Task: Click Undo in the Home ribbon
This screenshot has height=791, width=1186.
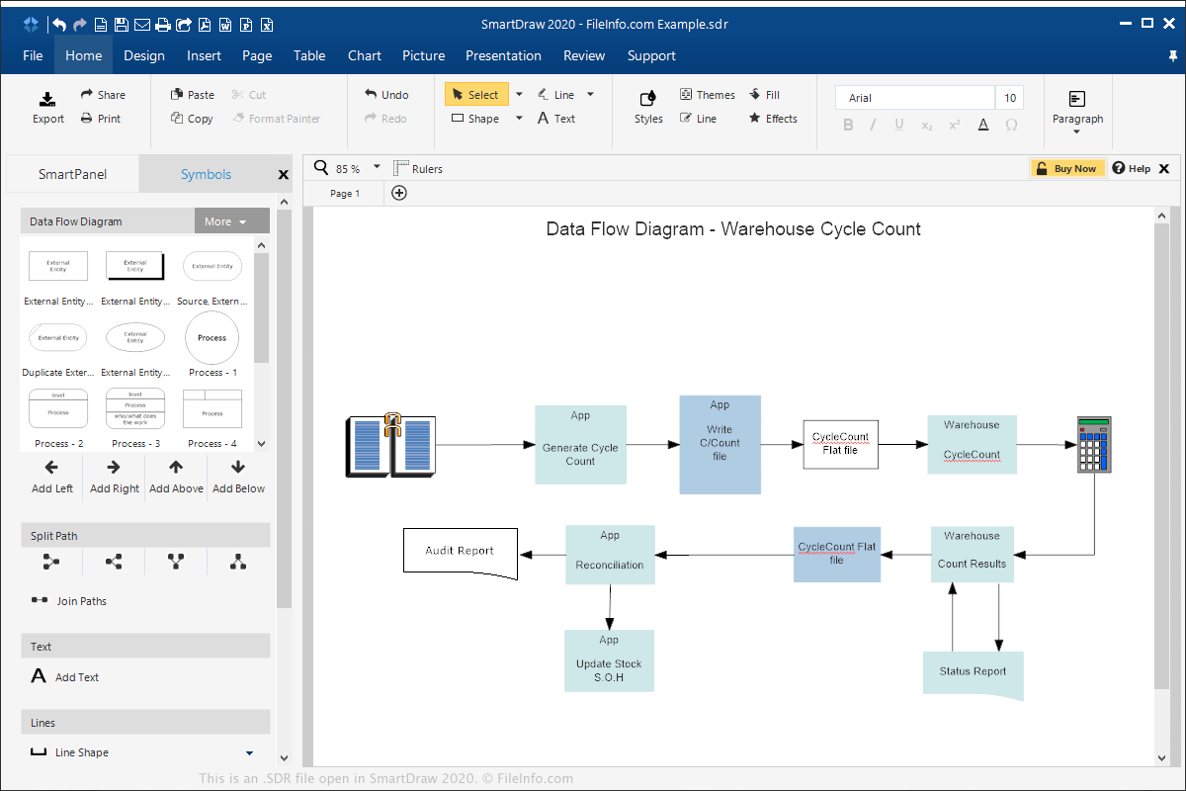Action: click(x=386, y=95)
